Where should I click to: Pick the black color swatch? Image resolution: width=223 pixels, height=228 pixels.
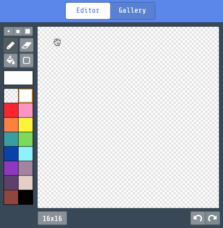point(25,197)
